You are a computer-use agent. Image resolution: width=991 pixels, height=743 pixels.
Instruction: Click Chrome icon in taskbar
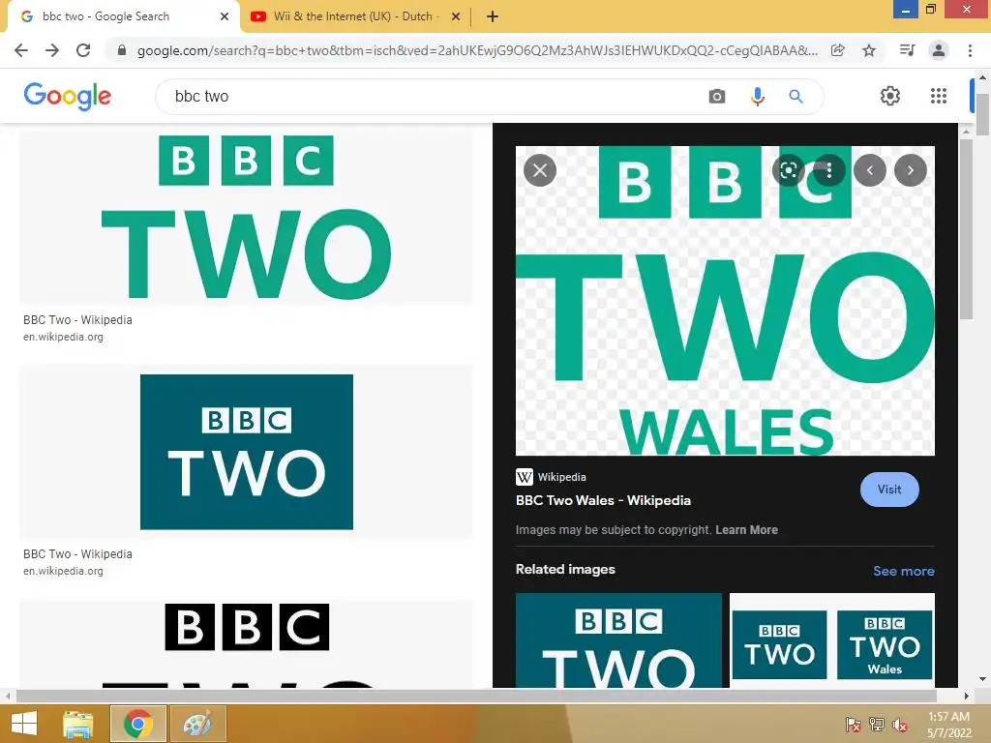(x=138, y=724)
